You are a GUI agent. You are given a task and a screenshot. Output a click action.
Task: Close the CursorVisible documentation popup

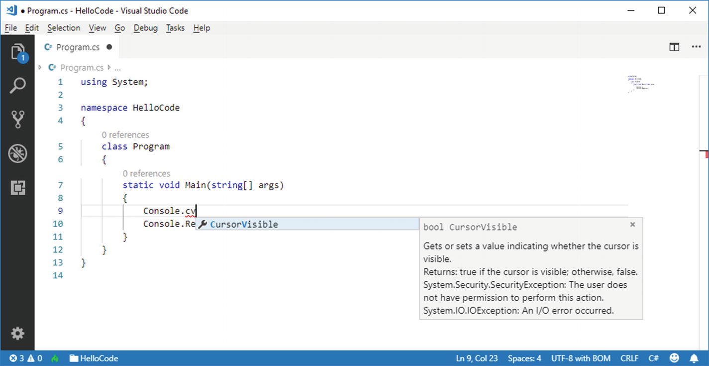632,225
